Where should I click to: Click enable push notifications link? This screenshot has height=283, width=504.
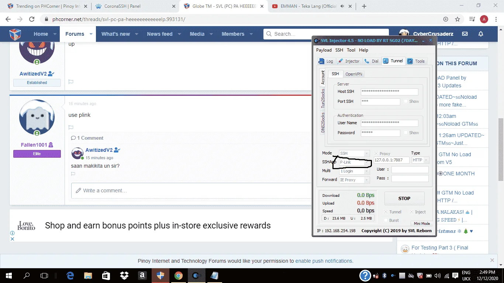324,261
